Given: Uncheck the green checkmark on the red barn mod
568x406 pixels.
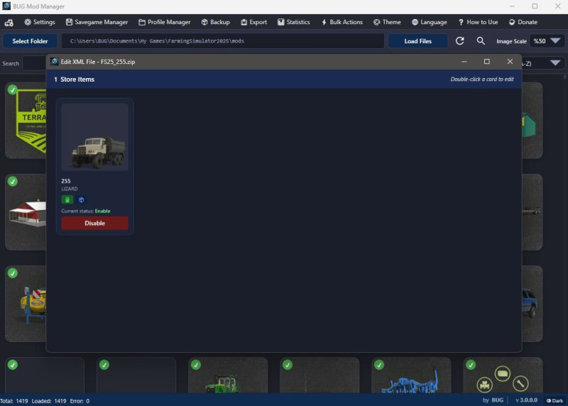Looking at the screenshot, I should [x=13, y=182].
